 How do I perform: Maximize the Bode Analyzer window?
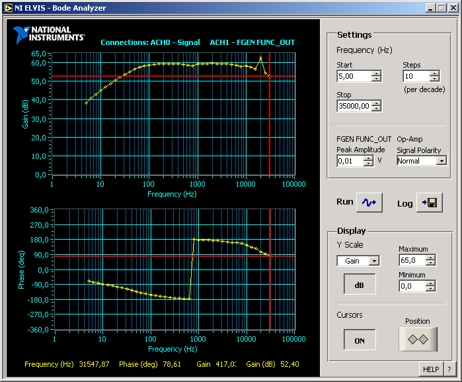coord(442,8)
